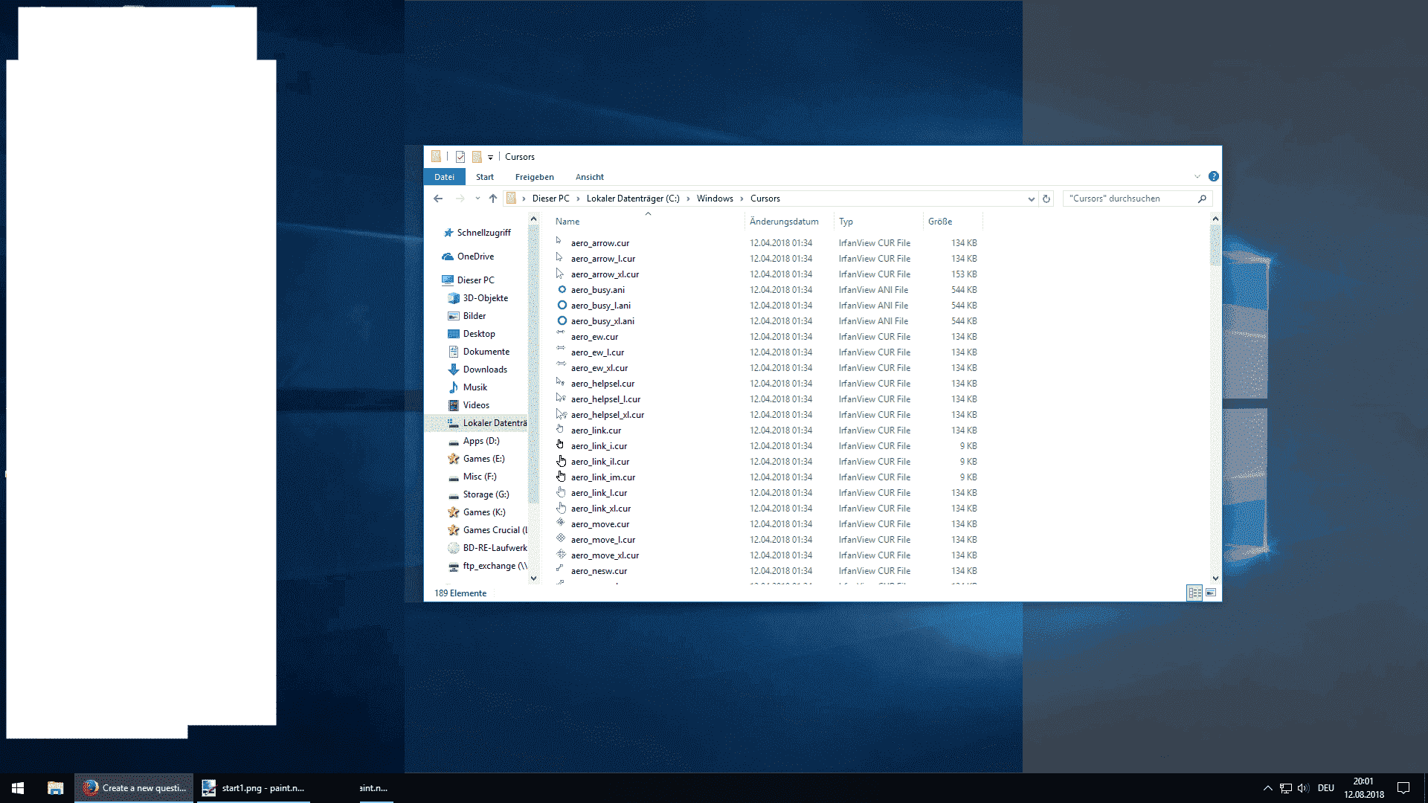The width and height of the screenshot is (1428, 803).
Task: Open volume control in system tray
Action: 1303,788
